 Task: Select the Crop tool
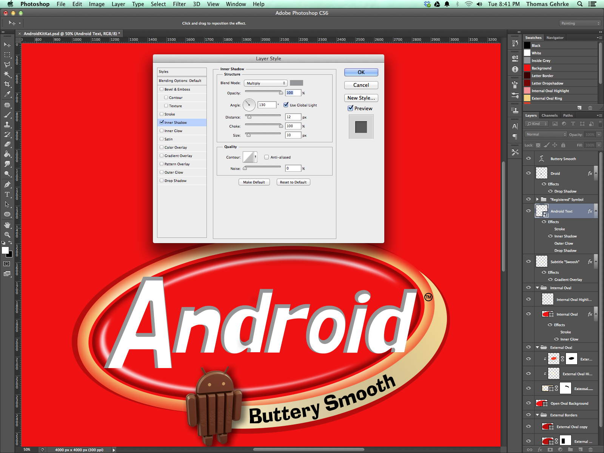point(7,84)
